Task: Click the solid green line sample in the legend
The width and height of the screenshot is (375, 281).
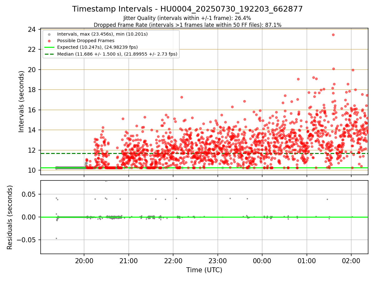Action: coord(50,47)
